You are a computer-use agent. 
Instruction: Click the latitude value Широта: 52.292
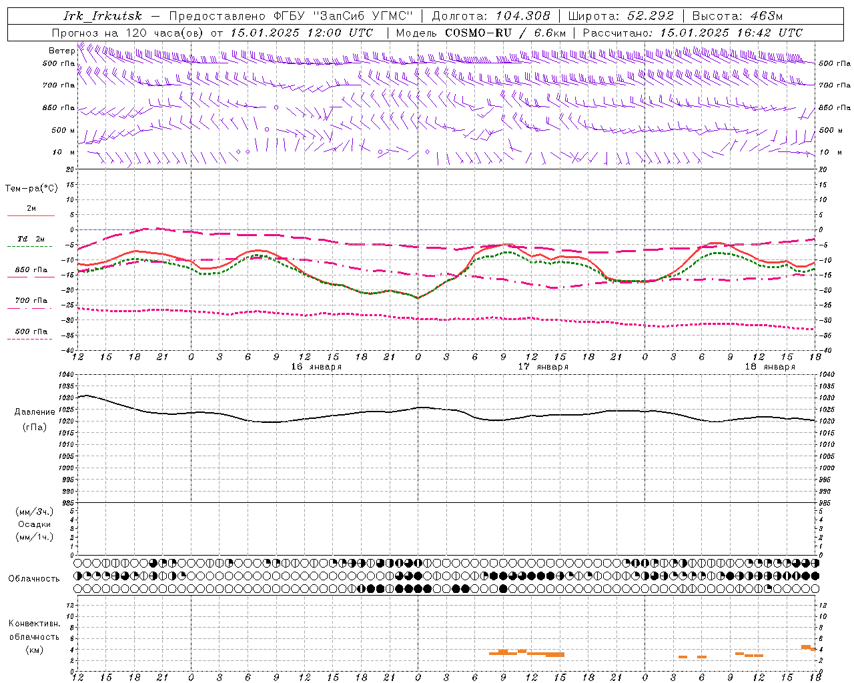[x=620, y=16]
